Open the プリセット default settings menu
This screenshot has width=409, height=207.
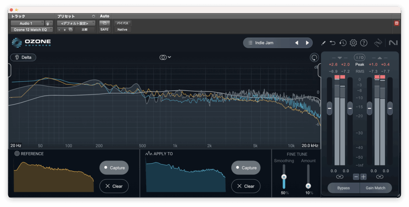[x=75, y=24]
